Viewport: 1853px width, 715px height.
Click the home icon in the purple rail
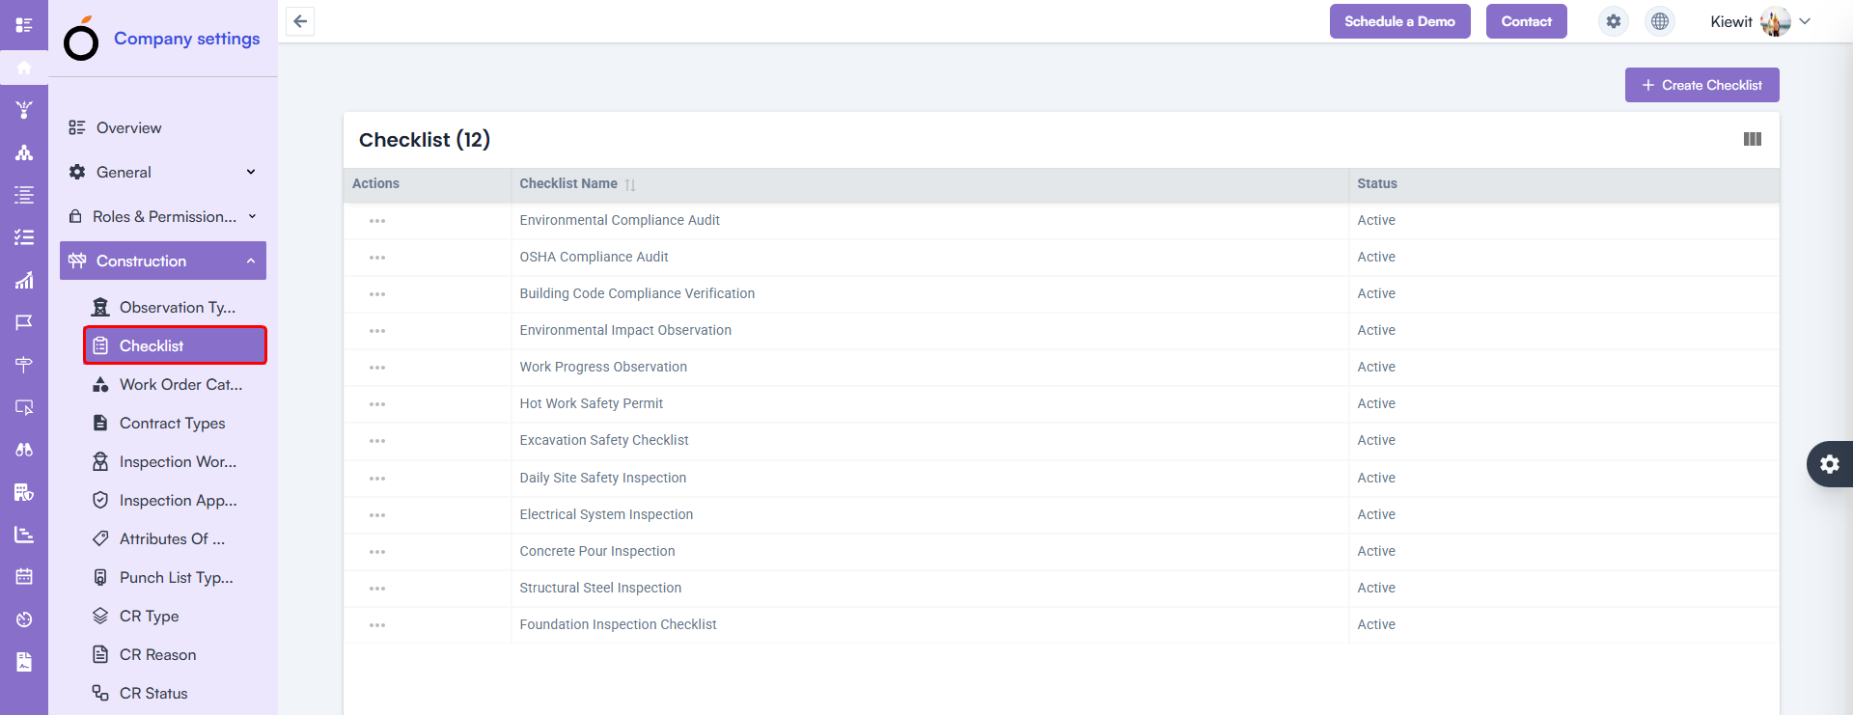tap(24, 68)
